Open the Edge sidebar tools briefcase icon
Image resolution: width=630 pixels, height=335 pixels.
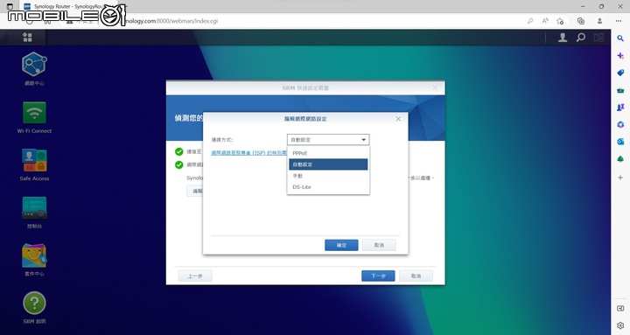[x=620, y=90]
